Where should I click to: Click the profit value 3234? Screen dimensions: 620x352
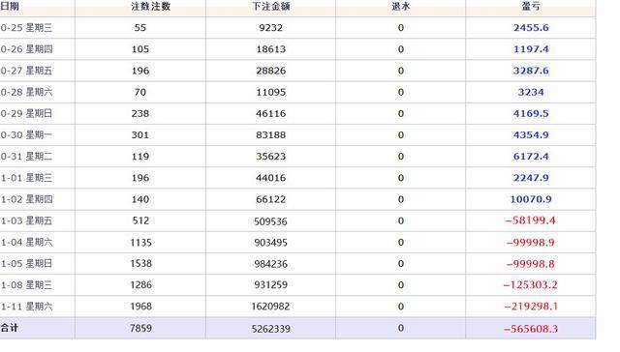click(531, 92)
